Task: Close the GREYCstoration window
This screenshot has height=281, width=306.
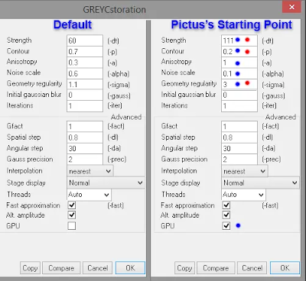Action: pyautogui.click(x=291, y=7)
